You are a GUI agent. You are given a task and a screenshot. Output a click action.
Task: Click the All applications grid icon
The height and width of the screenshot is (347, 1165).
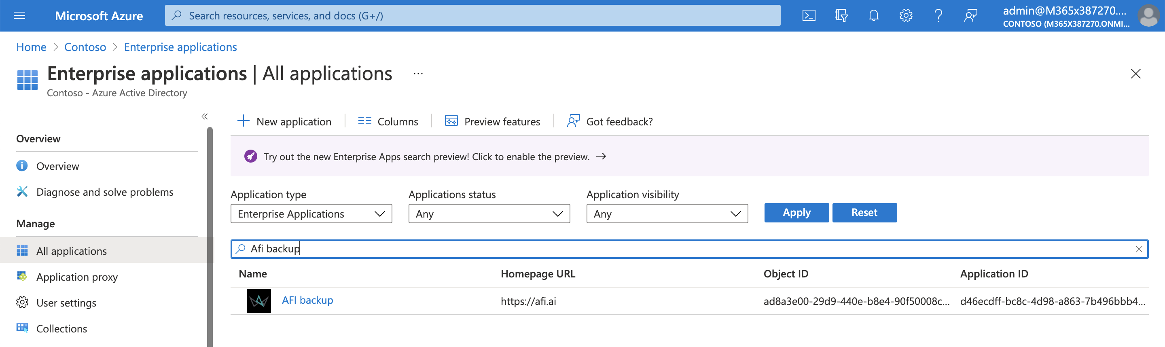tap(22, 251)
